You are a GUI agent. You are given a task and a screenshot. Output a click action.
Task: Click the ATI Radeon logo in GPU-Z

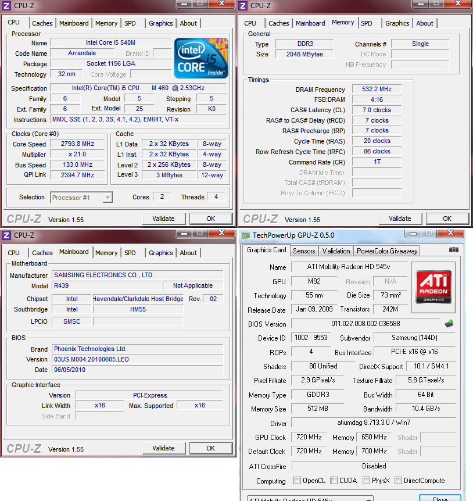(433, 287)
